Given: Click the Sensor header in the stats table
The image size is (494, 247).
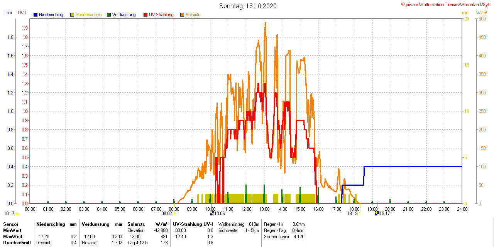Looking at the screenshot, I should 10,224.
